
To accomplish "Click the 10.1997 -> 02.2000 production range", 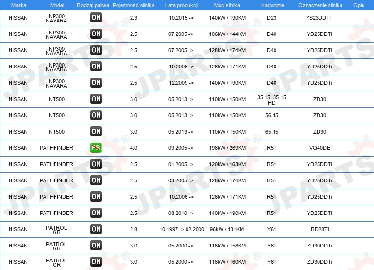I will 182,229.
